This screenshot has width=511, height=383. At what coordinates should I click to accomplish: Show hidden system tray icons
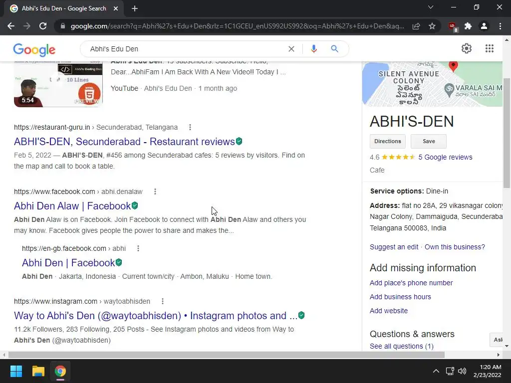436,371
